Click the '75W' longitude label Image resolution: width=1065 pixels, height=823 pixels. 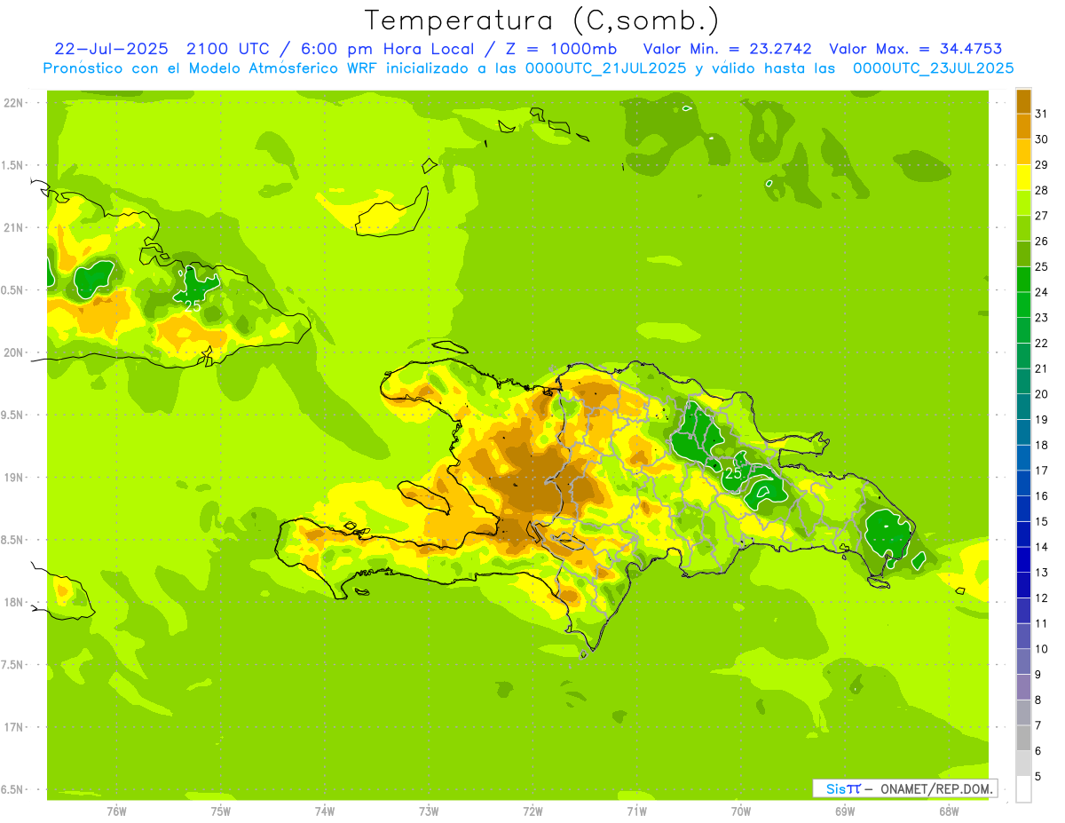point(220,811)
